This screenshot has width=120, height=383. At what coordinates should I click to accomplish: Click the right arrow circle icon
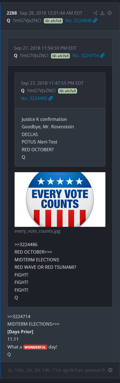coord(110,13)
